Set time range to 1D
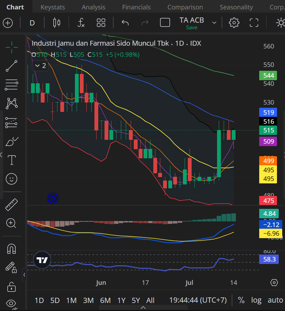Image resolution: width=285 pixels, height=311 pixels. point(39,300)
